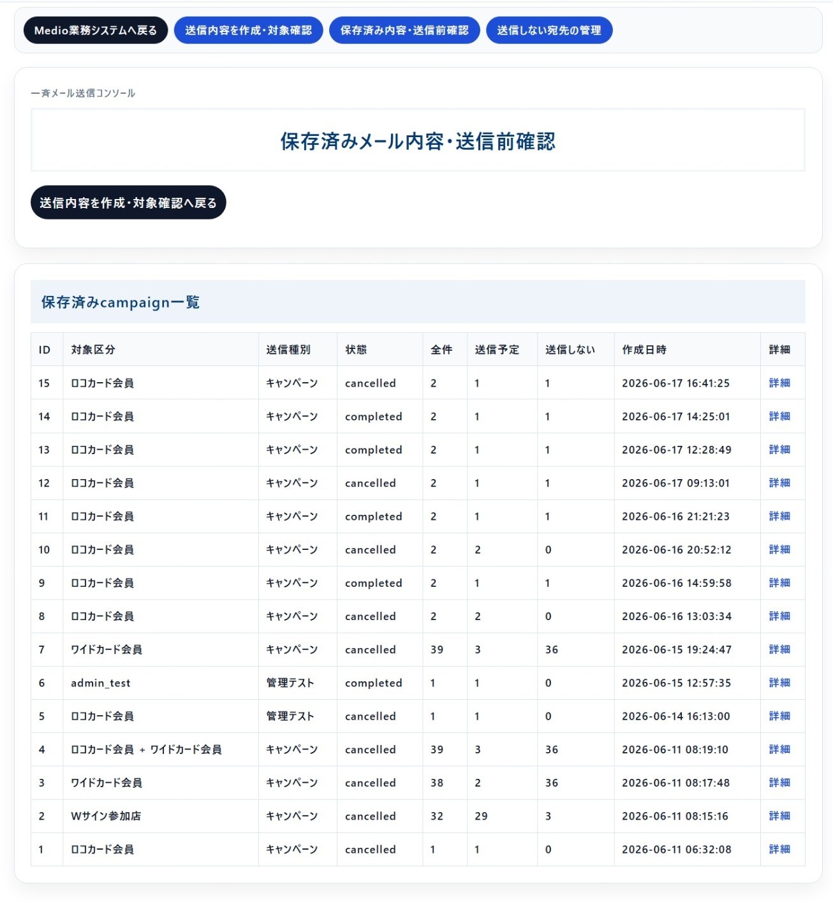Open 詳細 link for campaign ID 13

coord(779,450)
